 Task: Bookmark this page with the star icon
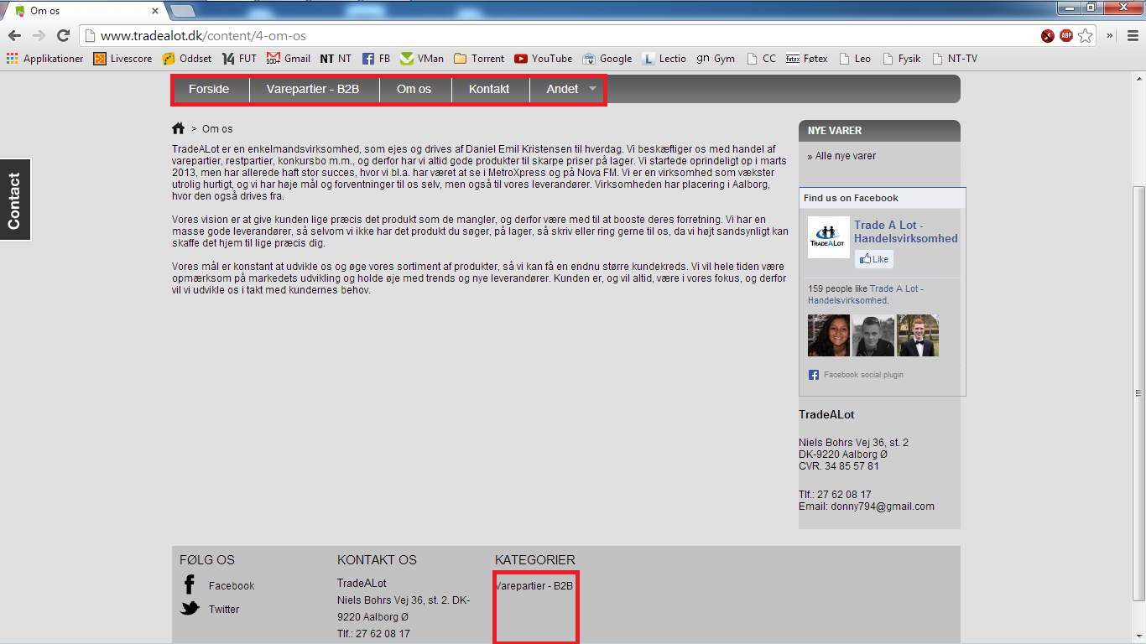(1086, 35)
